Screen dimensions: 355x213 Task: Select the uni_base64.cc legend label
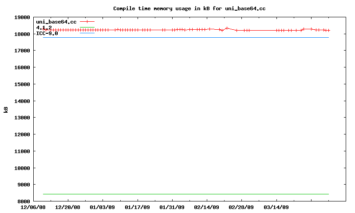56,22
